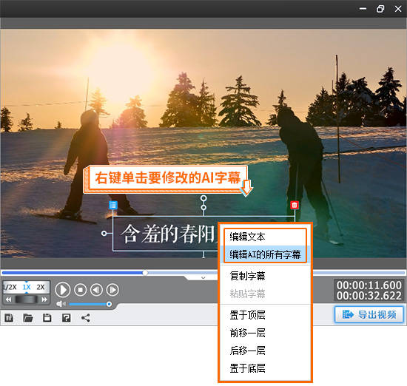407x386 pixels.
Task: Adjust the volume slider handle
Action: pos(110,304)
